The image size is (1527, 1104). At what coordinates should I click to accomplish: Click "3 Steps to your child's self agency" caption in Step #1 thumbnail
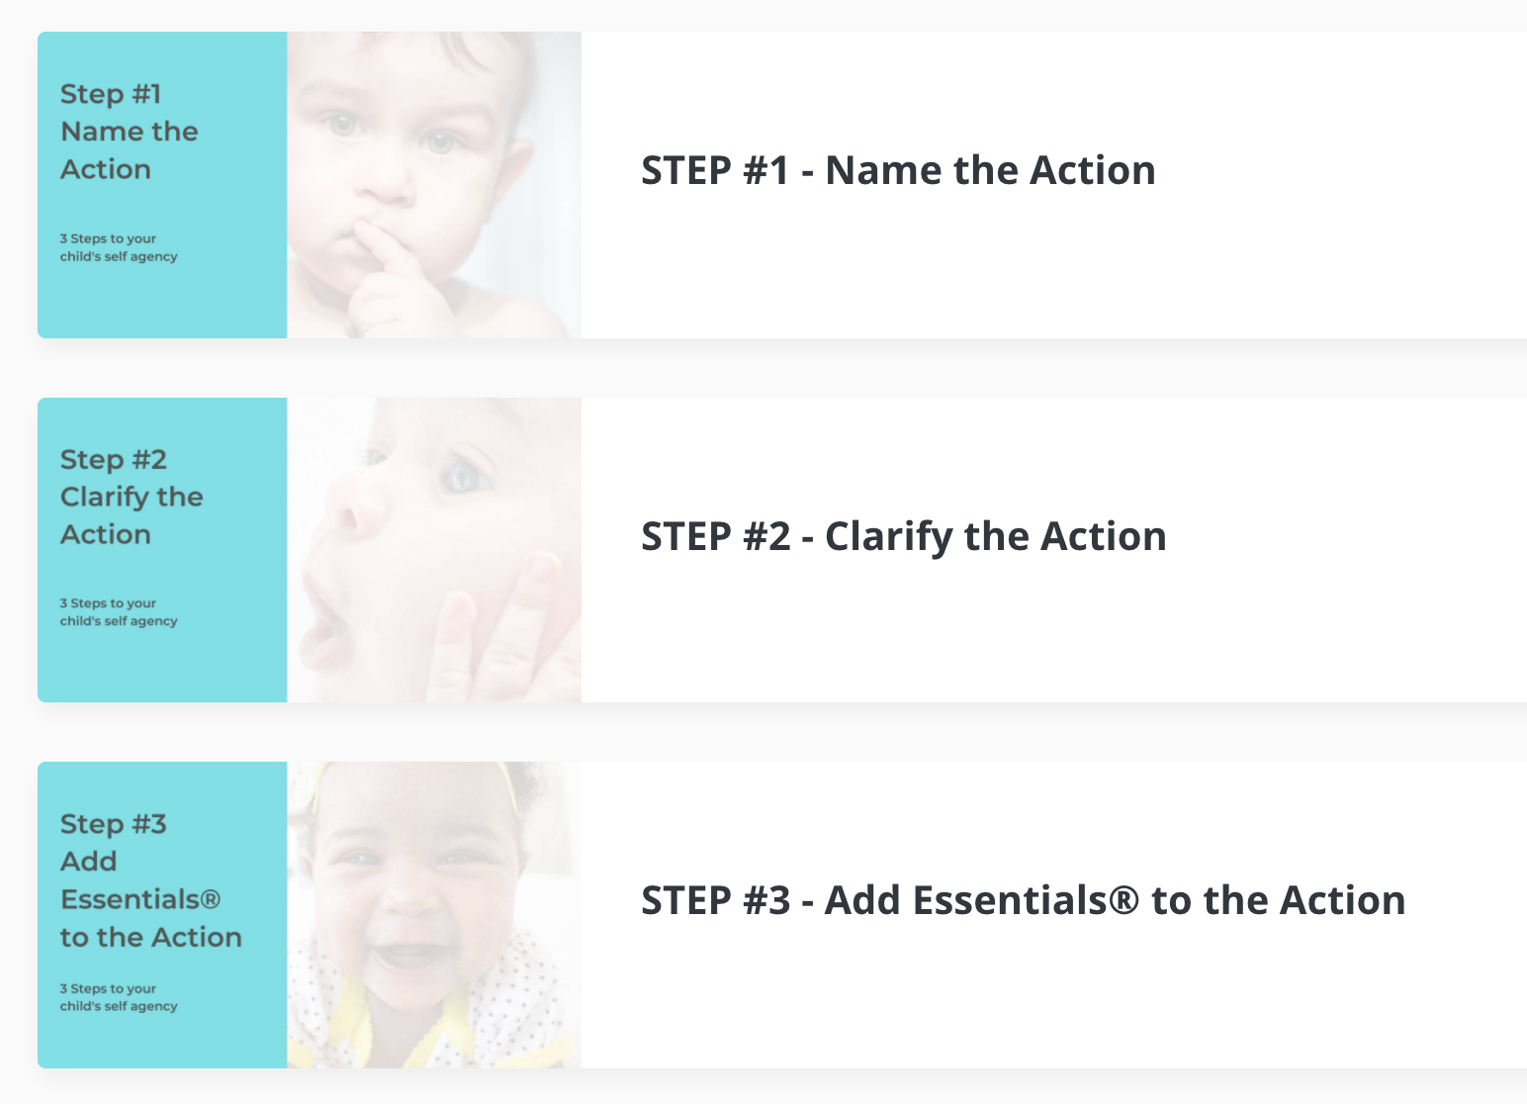(x=119, y=247)
